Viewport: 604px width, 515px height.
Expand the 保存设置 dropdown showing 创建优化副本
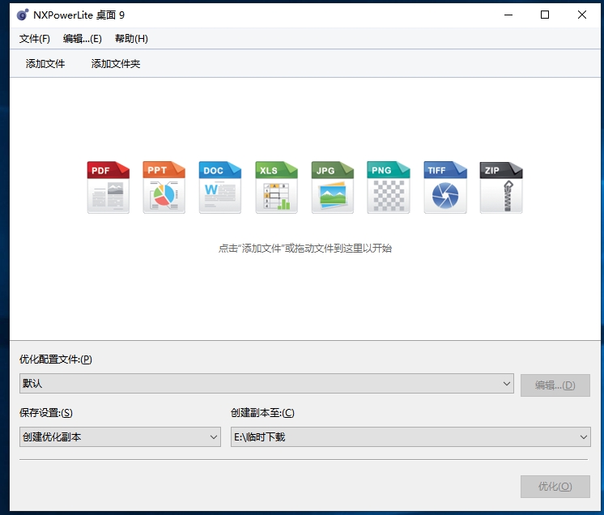(120, 436)
